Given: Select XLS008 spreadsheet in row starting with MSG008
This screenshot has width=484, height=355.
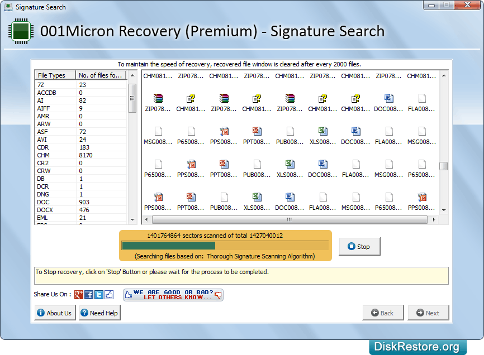Looking at the screenshot, I should [x=323, y=136].
